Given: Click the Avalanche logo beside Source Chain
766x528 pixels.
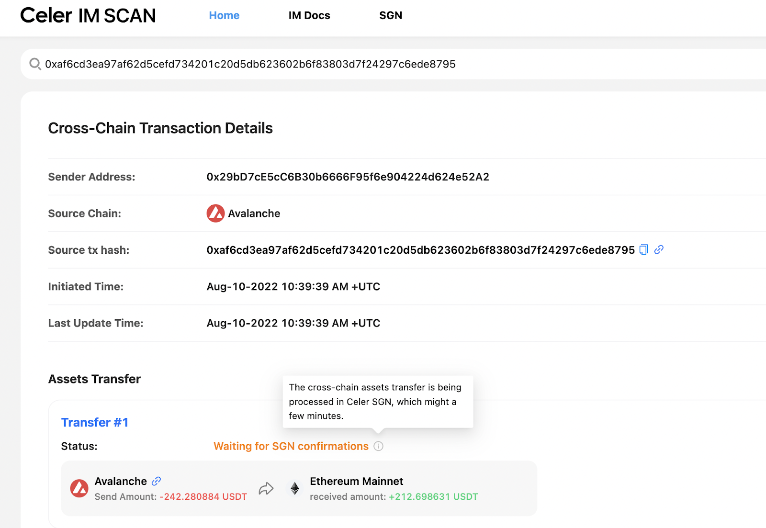Looking at the screenshot, I should pos(215,213).
